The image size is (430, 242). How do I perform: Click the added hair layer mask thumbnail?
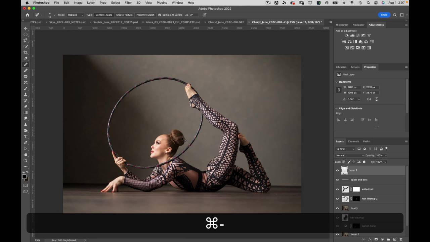(356, 189)
